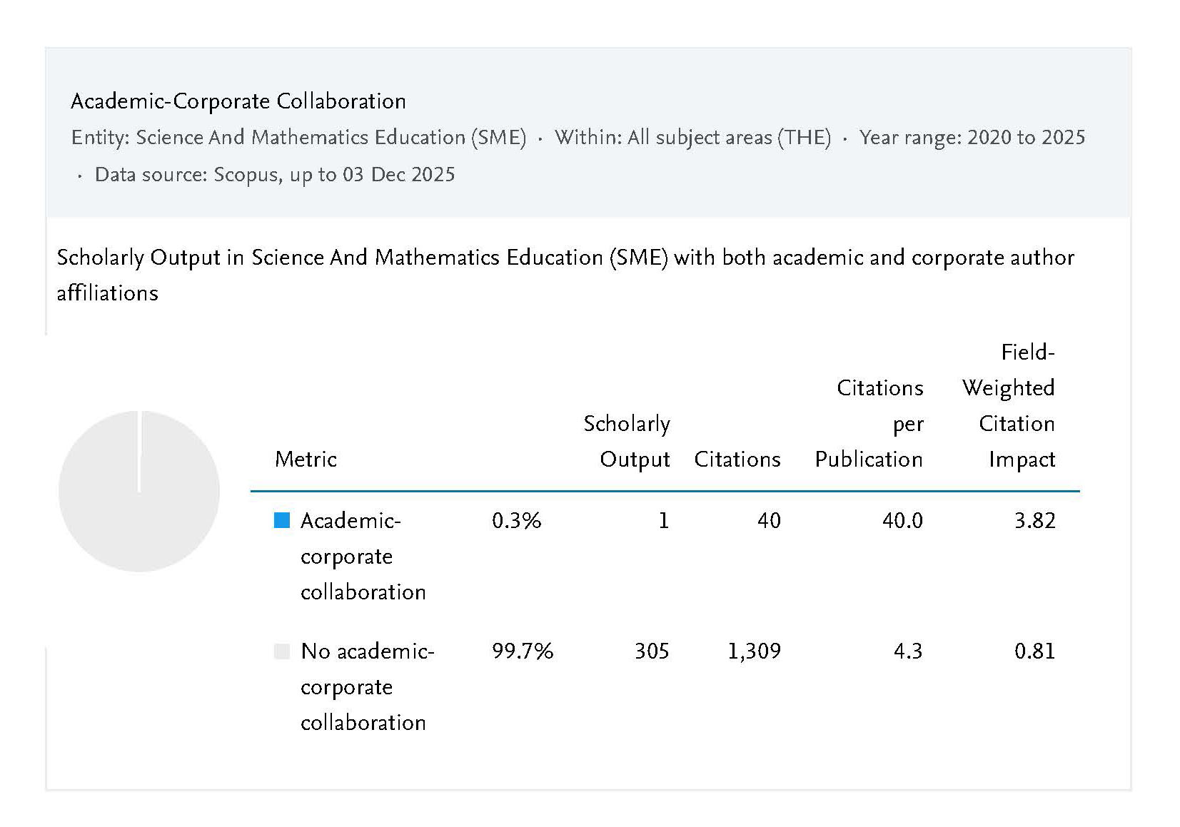Click the 3.82 field-weighted impact value

(1034, 520)
